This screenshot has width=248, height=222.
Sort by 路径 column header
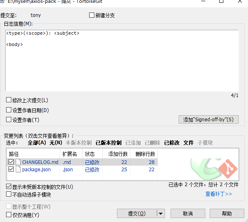coord(33,154)
